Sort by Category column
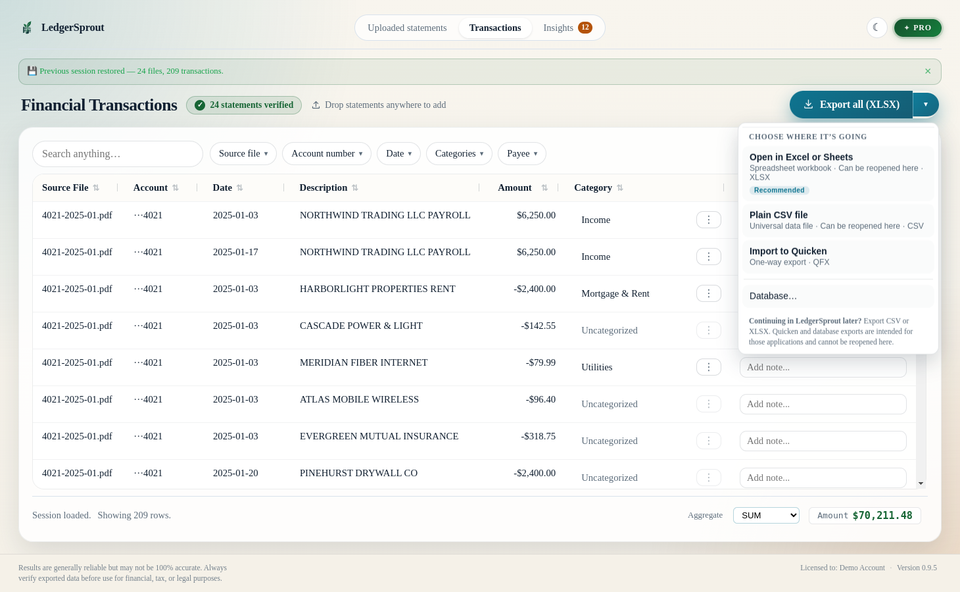Viewport: 960px width, 592px height. pos(598,188)
